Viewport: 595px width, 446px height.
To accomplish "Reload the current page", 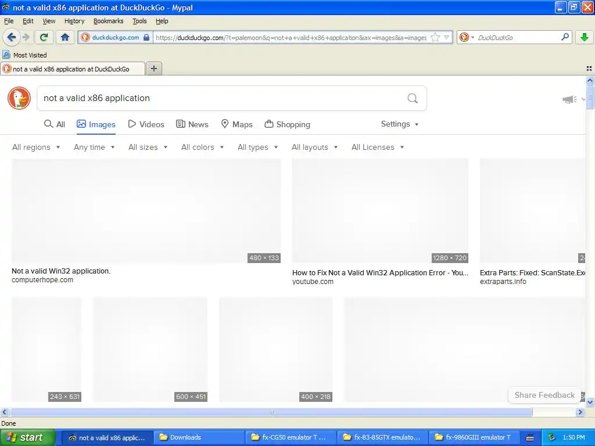I will coord(44,37).
